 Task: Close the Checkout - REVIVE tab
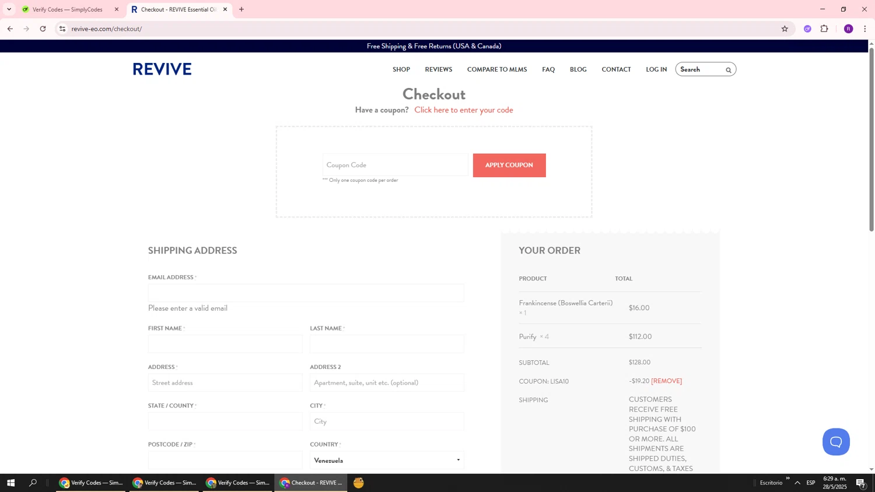[x=225, y=9]
